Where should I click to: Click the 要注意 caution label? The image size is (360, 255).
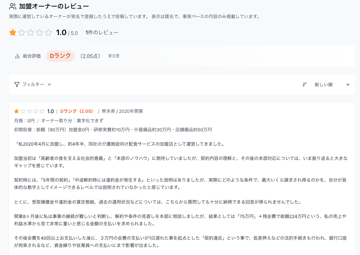[x=114, y=56]
